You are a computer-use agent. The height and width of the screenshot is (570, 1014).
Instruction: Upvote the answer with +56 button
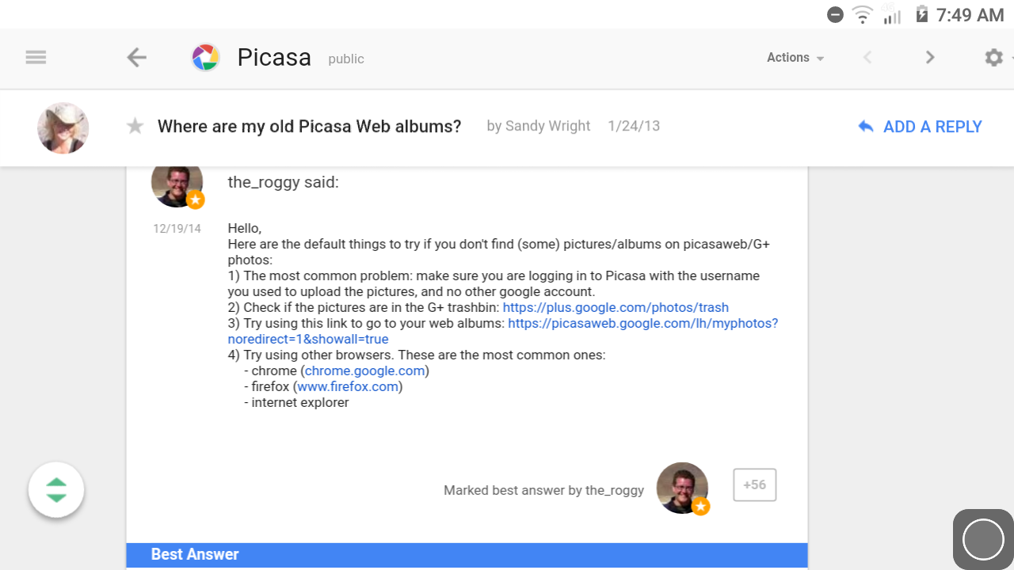pyautogui.click(x=754, y=485)
